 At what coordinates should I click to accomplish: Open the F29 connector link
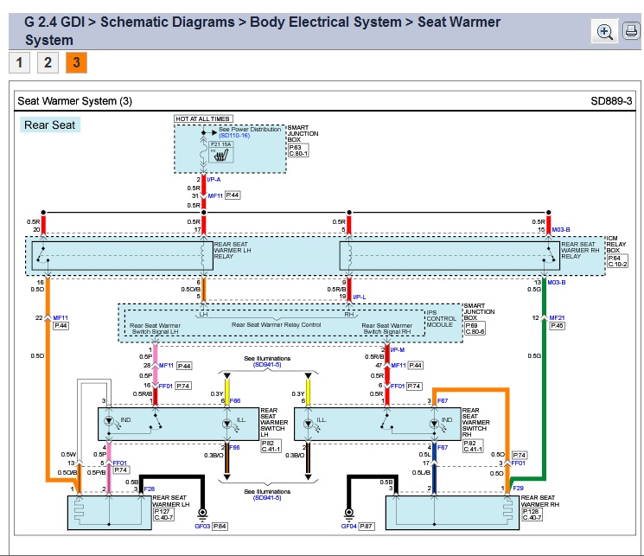[x=518, y=489]
